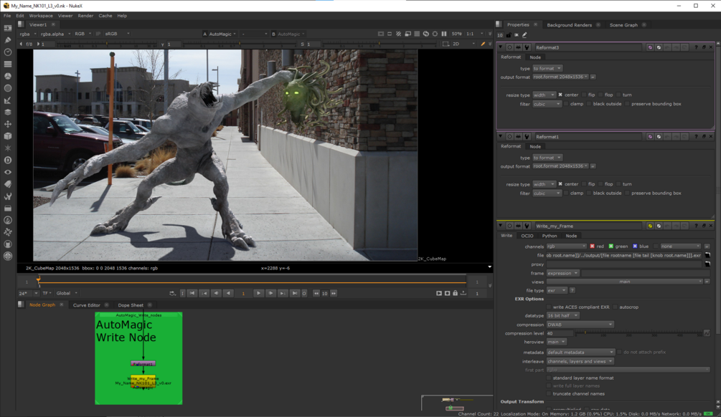This screenshot has width=721, height=417.
Task: Open Reformat3 help question mark
Action: coord(696,47)
